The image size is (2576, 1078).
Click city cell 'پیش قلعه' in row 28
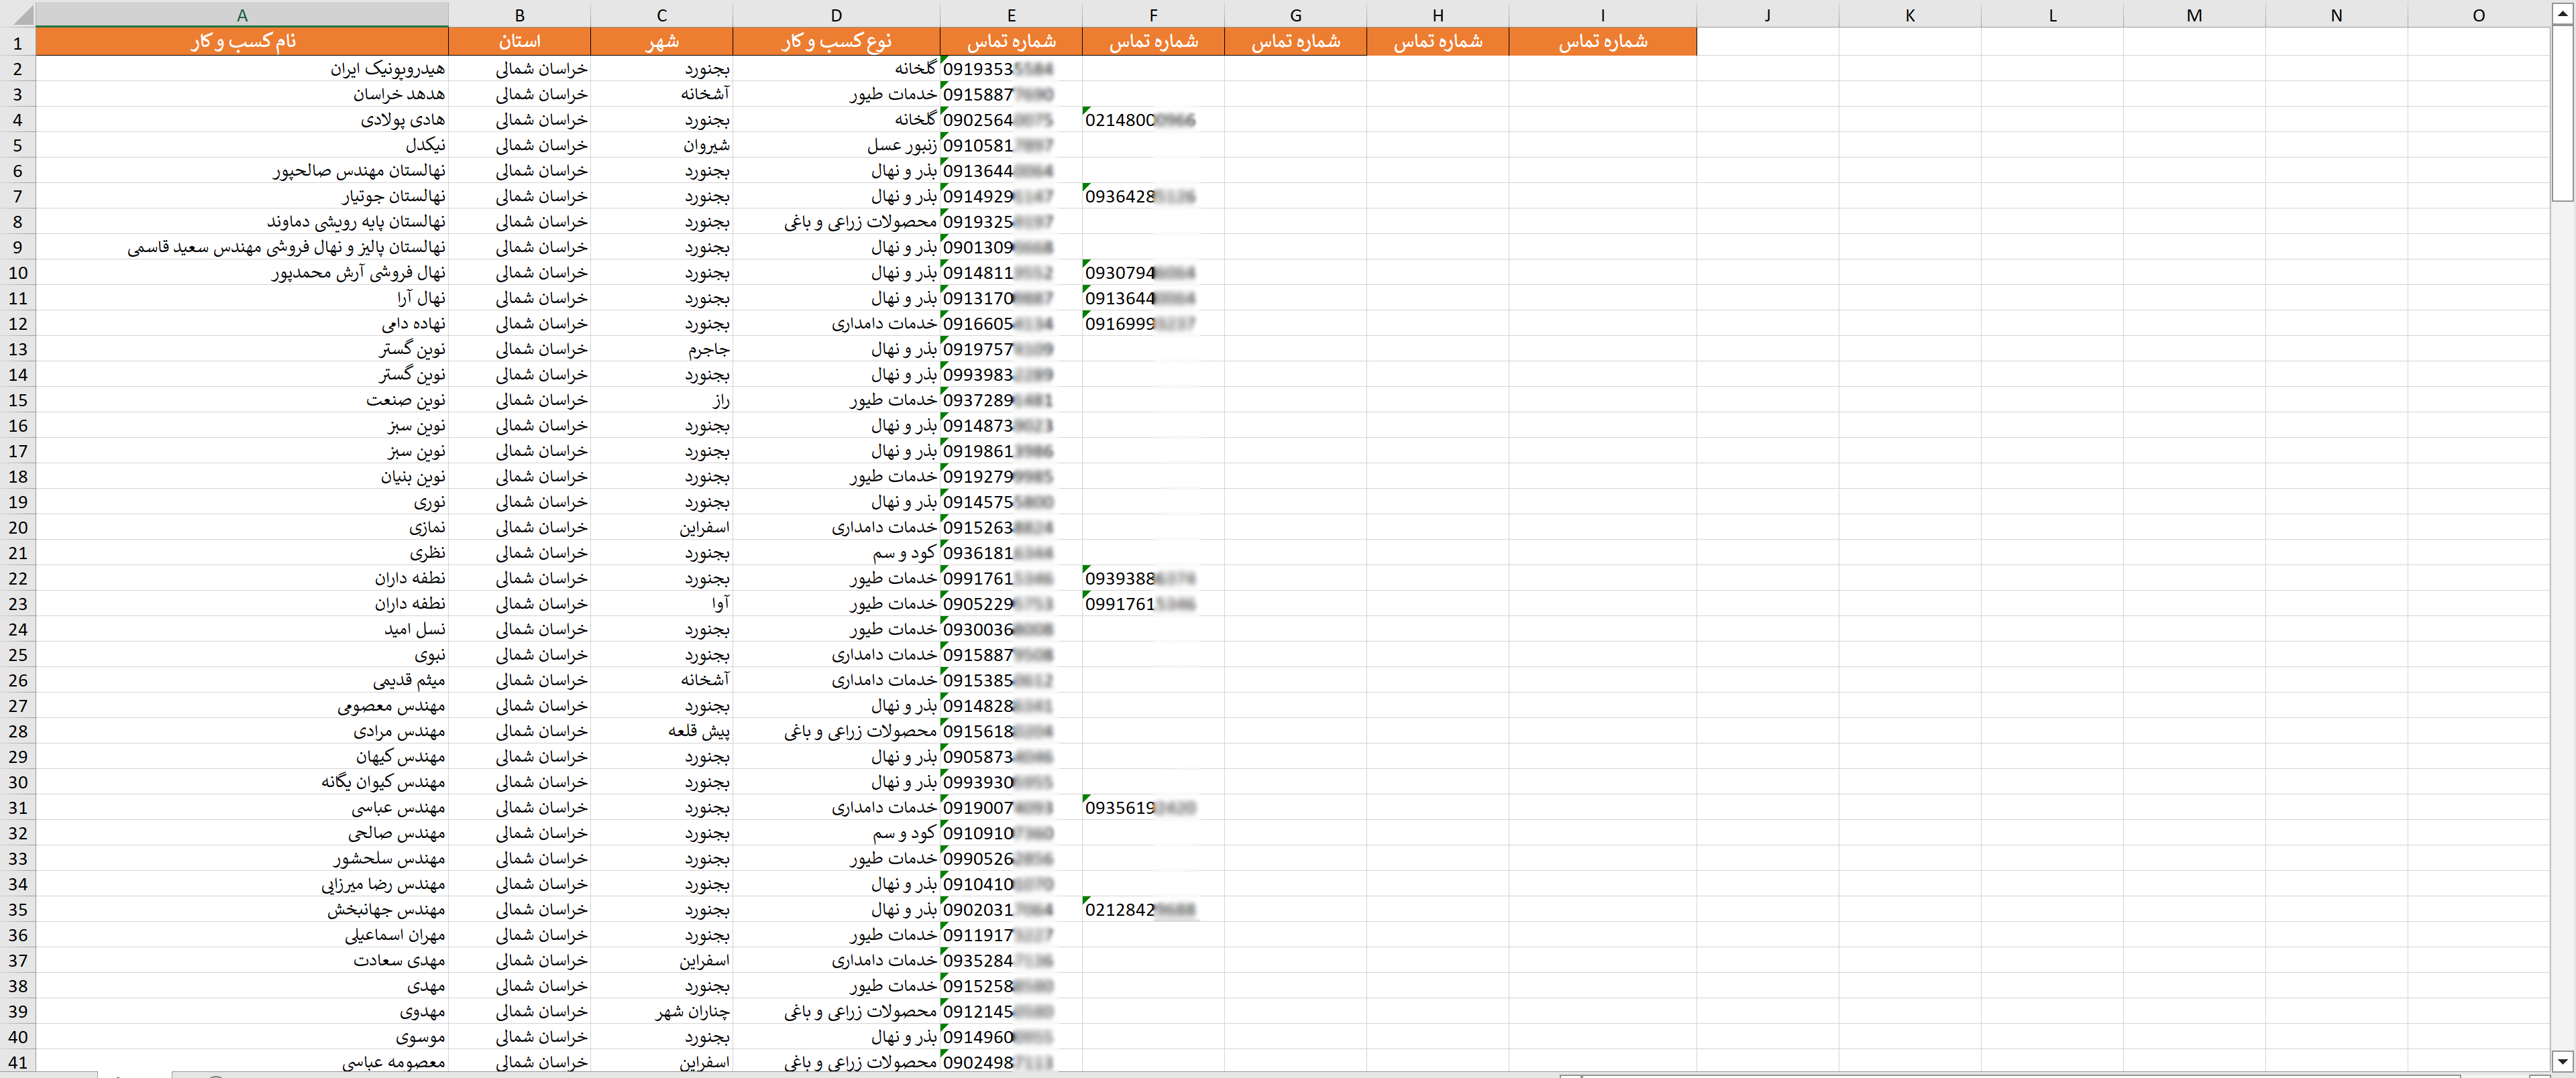click(x=661, y=731)
